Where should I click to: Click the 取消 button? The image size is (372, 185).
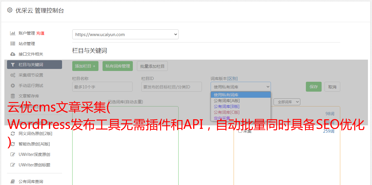pyautogui.click(x=332, y=87)
